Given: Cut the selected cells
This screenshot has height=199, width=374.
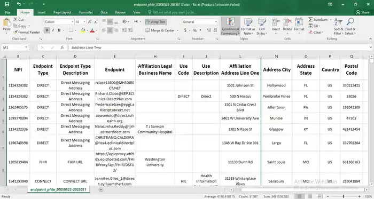Looking at the screenshot, I should [x=19, y=20].
